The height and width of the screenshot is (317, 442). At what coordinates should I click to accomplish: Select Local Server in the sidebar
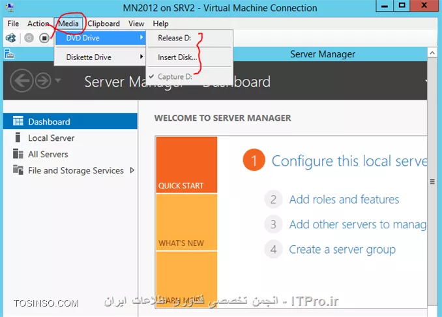[x=70, y=138]
